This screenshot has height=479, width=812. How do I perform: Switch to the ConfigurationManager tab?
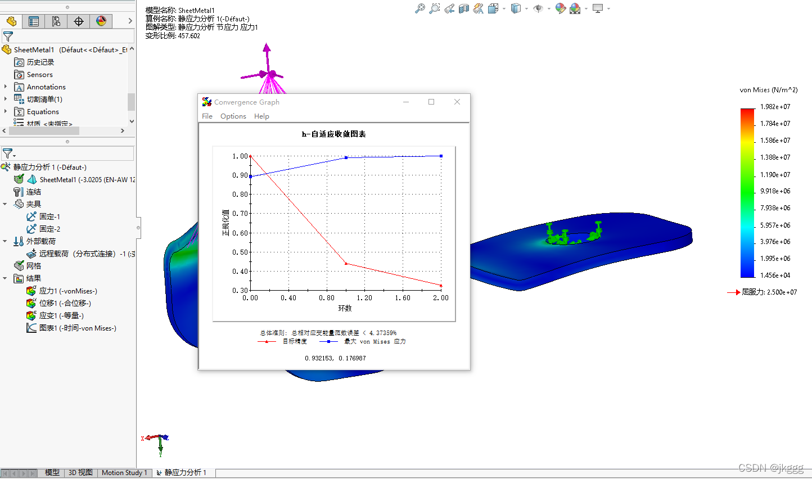pyautogui.click(x=56, y=21)
